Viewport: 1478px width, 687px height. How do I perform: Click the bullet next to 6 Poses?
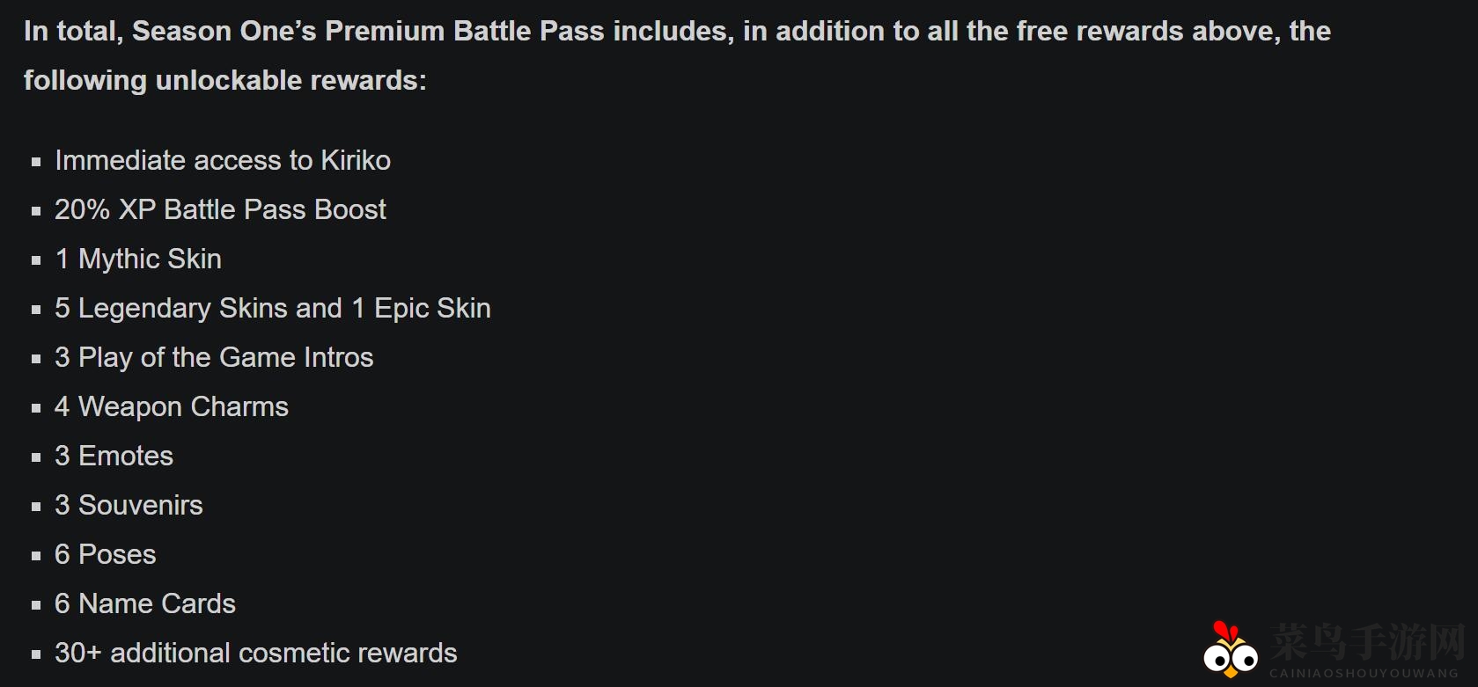(x=36, y=556)
